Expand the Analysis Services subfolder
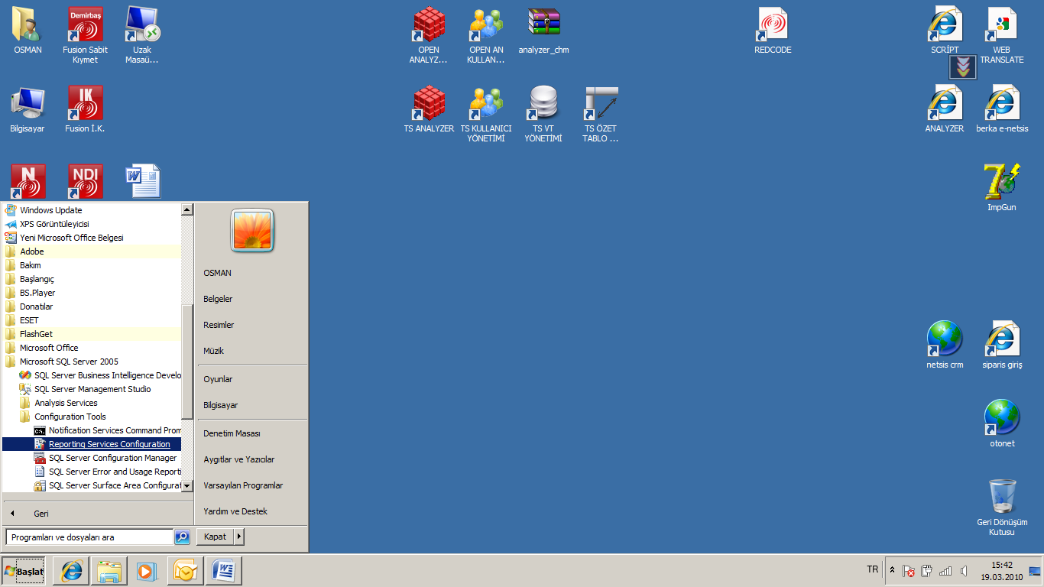Viewport: 1044px width, 587px height. point(92,403)
